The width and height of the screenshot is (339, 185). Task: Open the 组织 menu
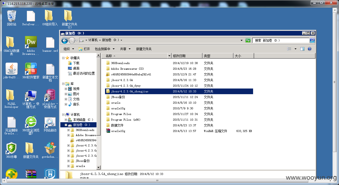click(69, 49)
